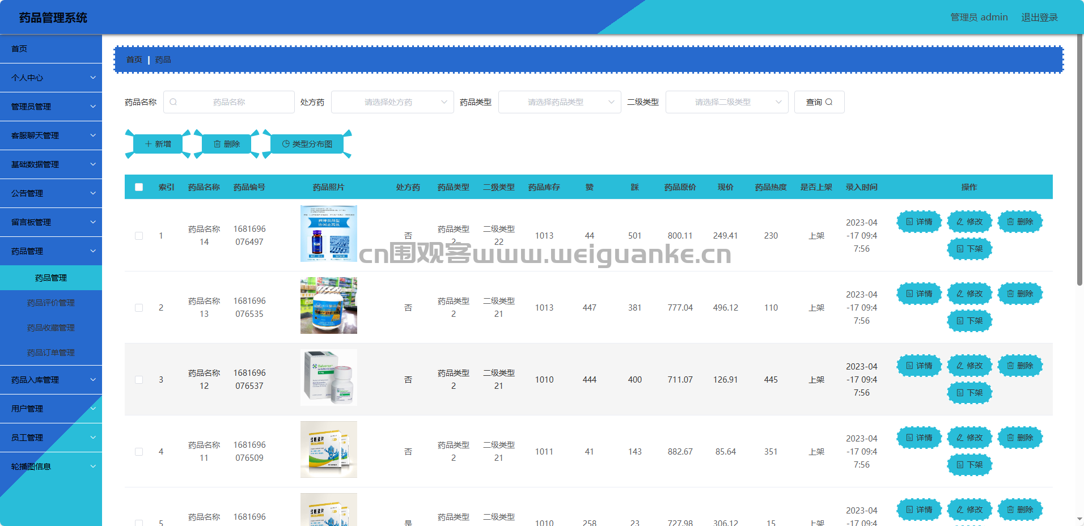Viewport: 1084px width, 526px height.
Task: Click the trash icon on toolbar 删除 button
Action: point(217,144)
